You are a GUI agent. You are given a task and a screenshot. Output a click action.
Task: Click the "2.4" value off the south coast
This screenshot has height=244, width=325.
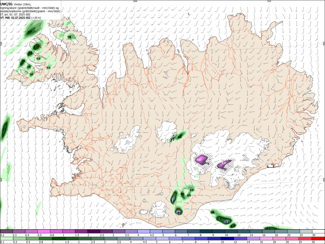pos(233,226)
